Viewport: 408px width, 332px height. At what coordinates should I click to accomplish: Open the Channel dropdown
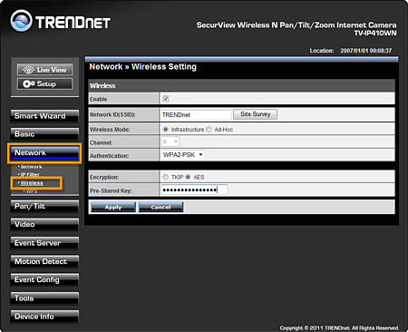[x=170, y=142]
